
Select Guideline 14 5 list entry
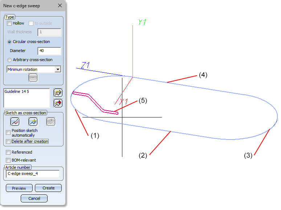click(x=17, y=91)
